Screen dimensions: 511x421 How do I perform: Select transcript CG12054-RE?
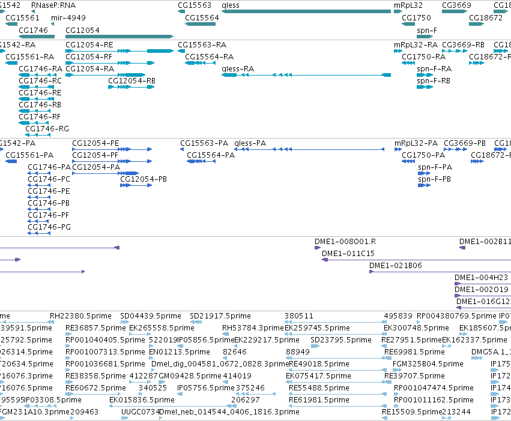119,51
